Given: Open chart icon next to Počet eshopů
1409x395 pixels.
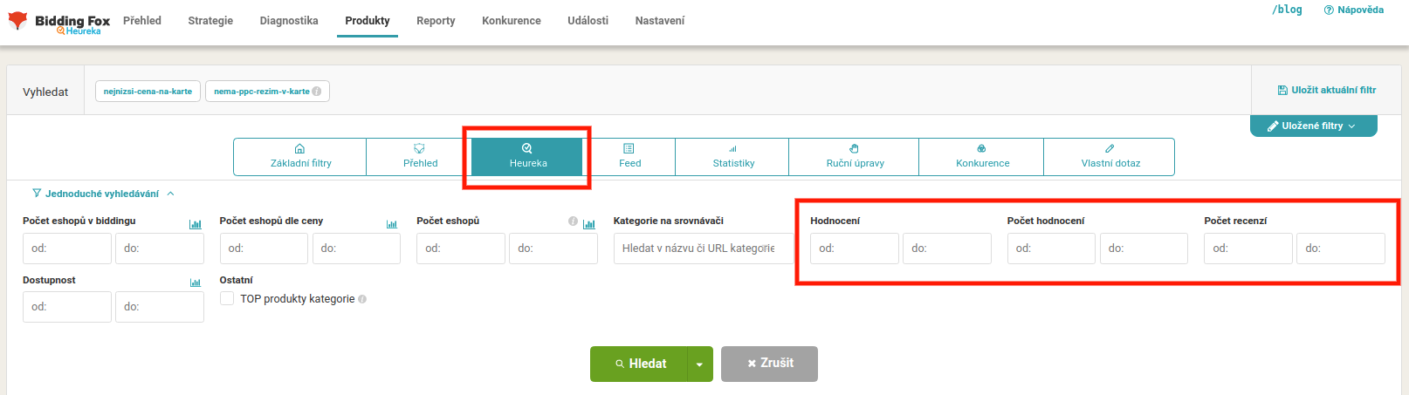Looking at the screenshot, I should point(589,224).
